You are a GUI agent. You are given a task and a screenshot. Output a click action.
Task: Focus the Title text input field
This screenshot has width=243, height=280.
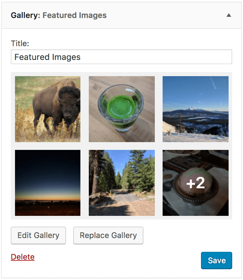tap(121, 57)
